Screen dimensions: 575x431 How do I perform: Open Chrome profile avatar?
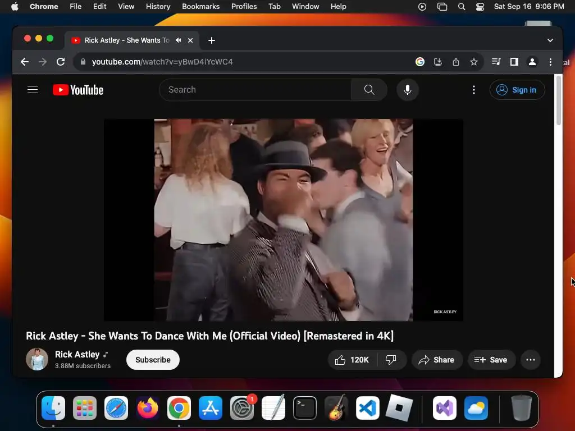click(x=532, y=62)
